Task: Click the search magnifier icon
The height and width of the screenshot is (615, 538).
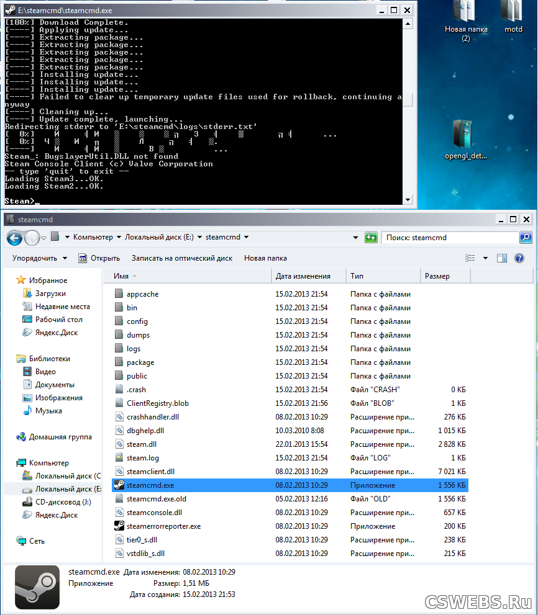Action: (x=526, y=237)
